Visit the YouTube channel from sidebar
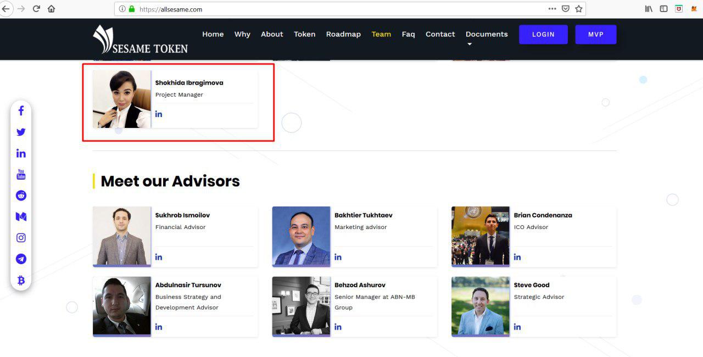This screenshot has height=357, width=703. coord(21,175)
